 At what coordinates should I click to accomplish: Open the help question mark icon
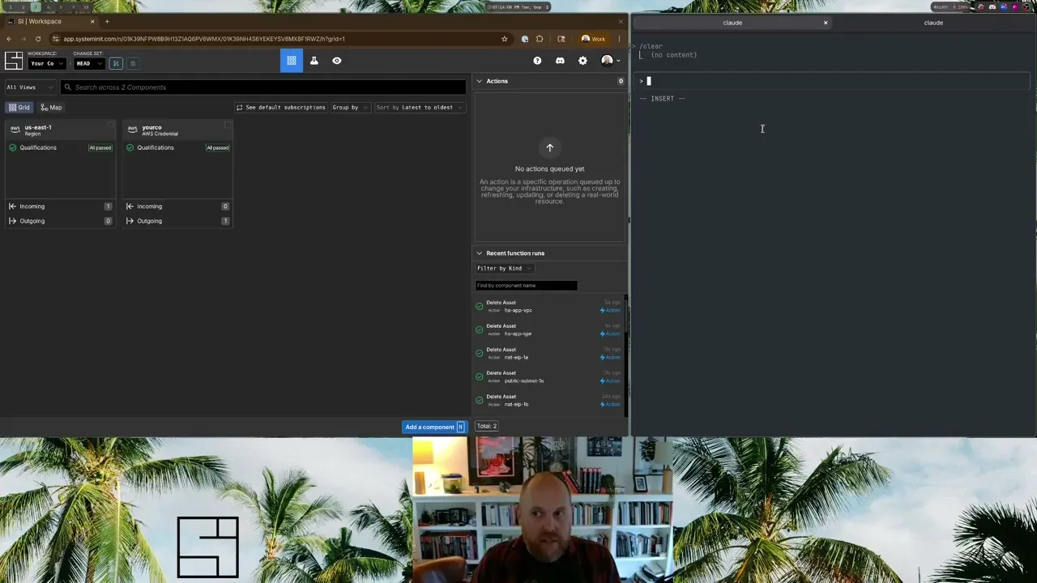537,61
